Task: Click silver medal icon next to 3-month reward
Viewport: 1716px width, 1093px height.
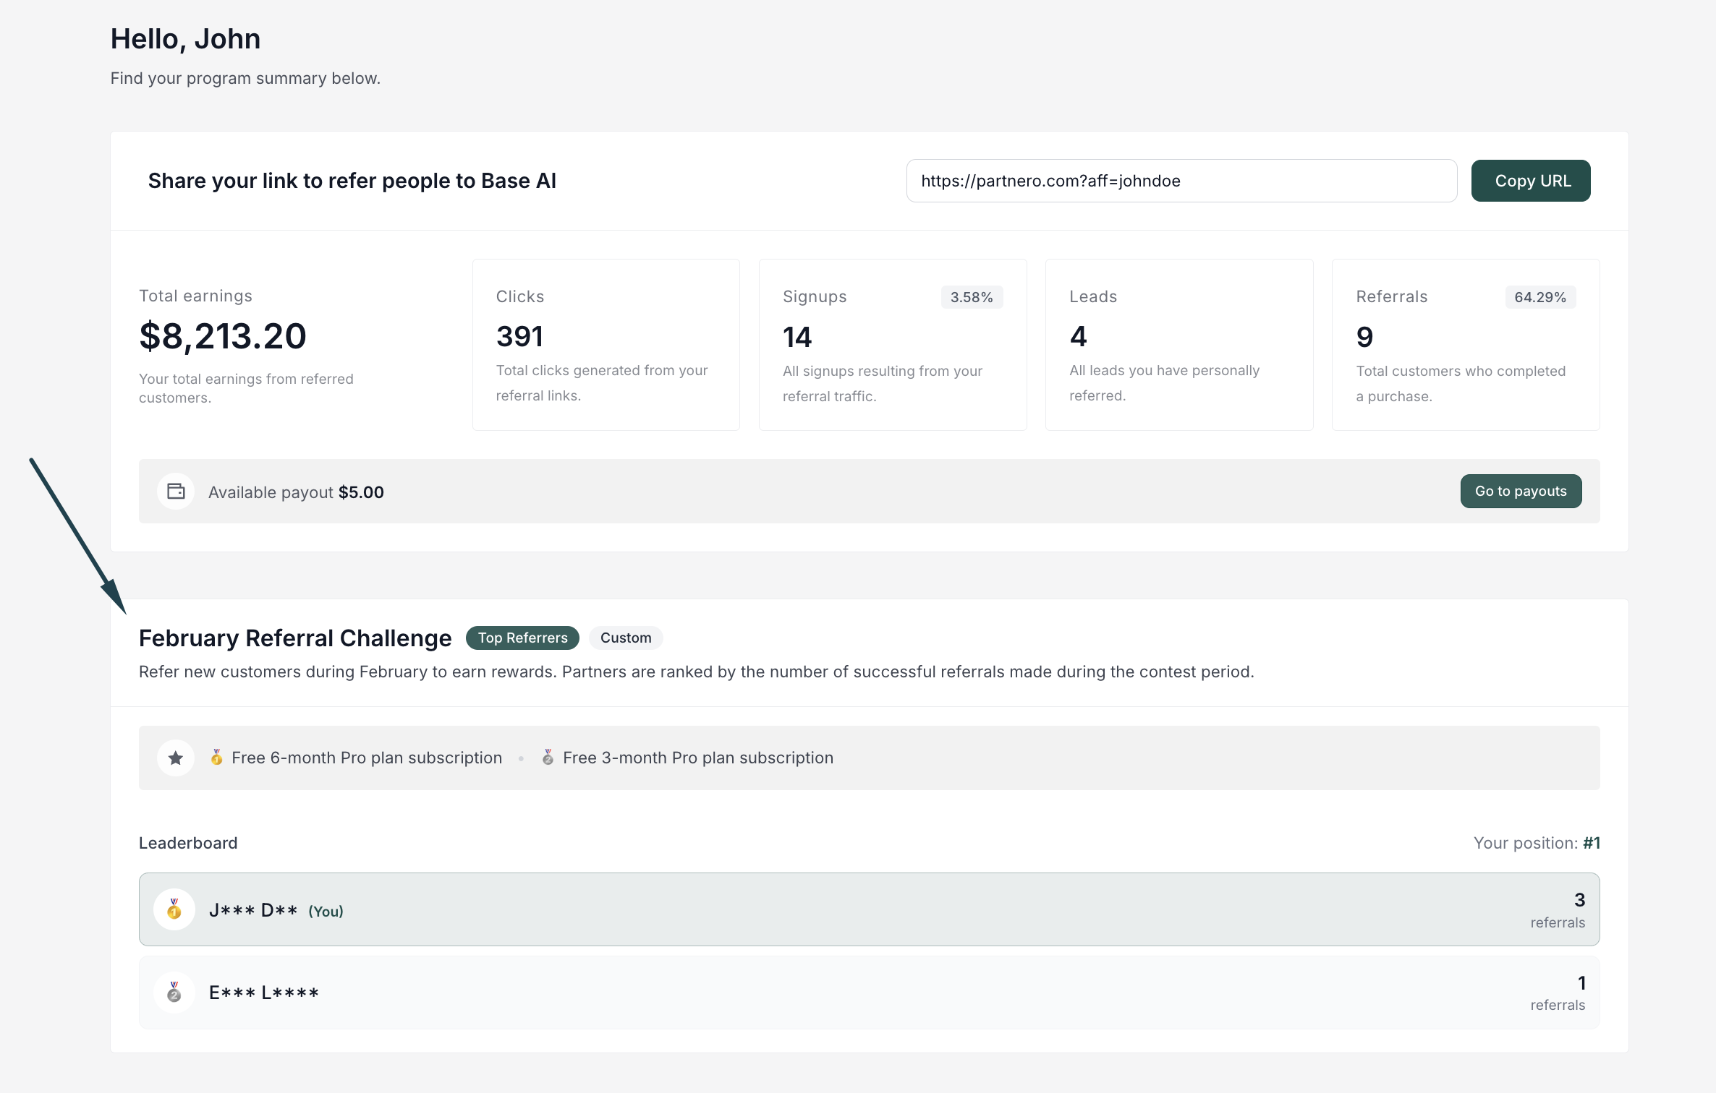Action: pyautogui.click(x=548, y=757)
